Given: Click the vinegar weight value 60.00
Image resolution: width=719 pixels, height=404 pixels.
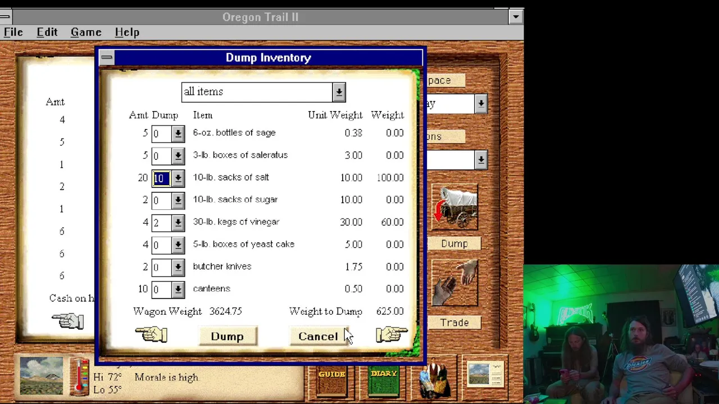Looking at the screenshot, I should (x=392, y=222).
